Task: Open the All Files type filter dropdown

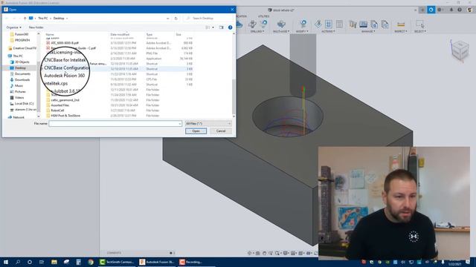Action: pyautogui.click(x=208, y=124)
